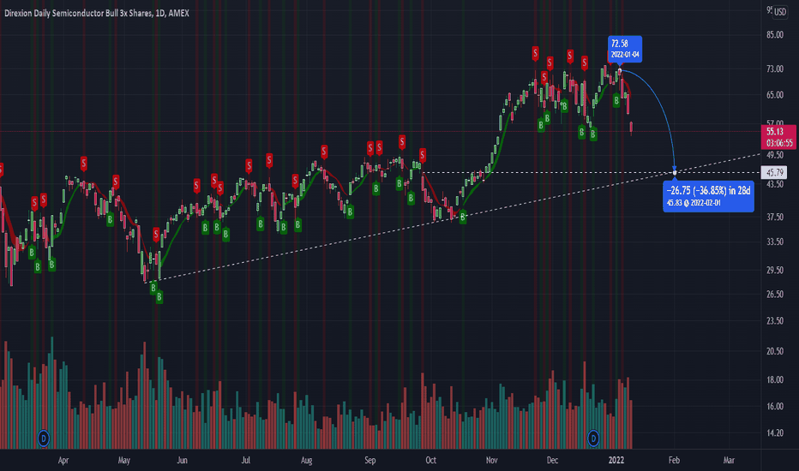Click the dividend D marker in late December
This screenshot has height=471, width=799.
pos(593,438)
